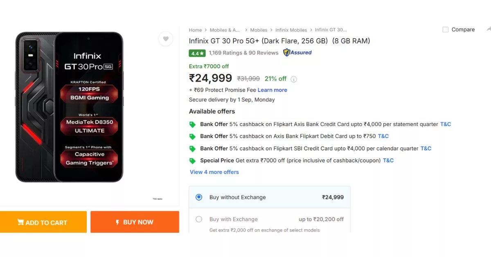Select the Buy with Exchange option
Screen dimensions: 491x257
[x=199, y=219]
